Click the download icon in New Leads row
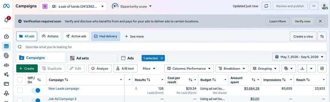Image resolution: width=330 pixels, height=102 pixels. 136,88
